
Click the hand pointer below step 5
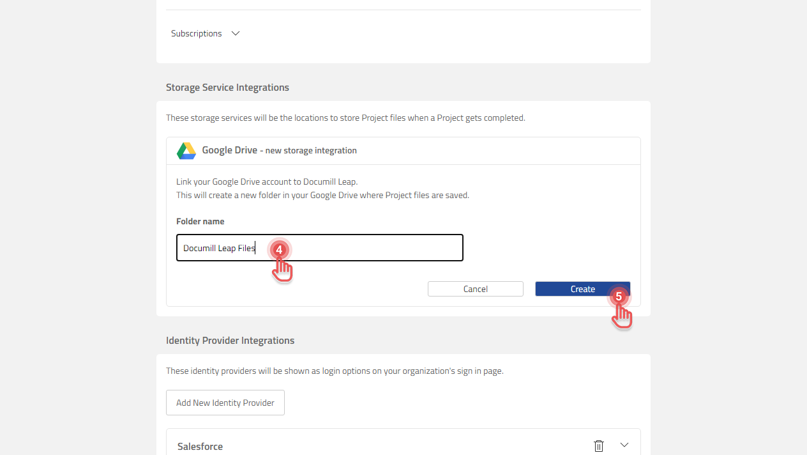622,317
